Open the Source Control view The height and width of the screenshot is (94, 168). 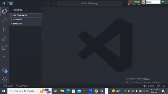coord(4,29)
